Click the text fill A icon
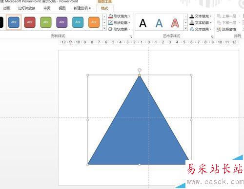244x189 pixels. tap(192, 16)
